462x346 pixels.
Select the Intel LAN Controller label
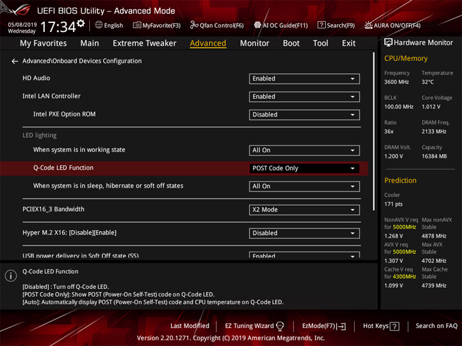51,96
